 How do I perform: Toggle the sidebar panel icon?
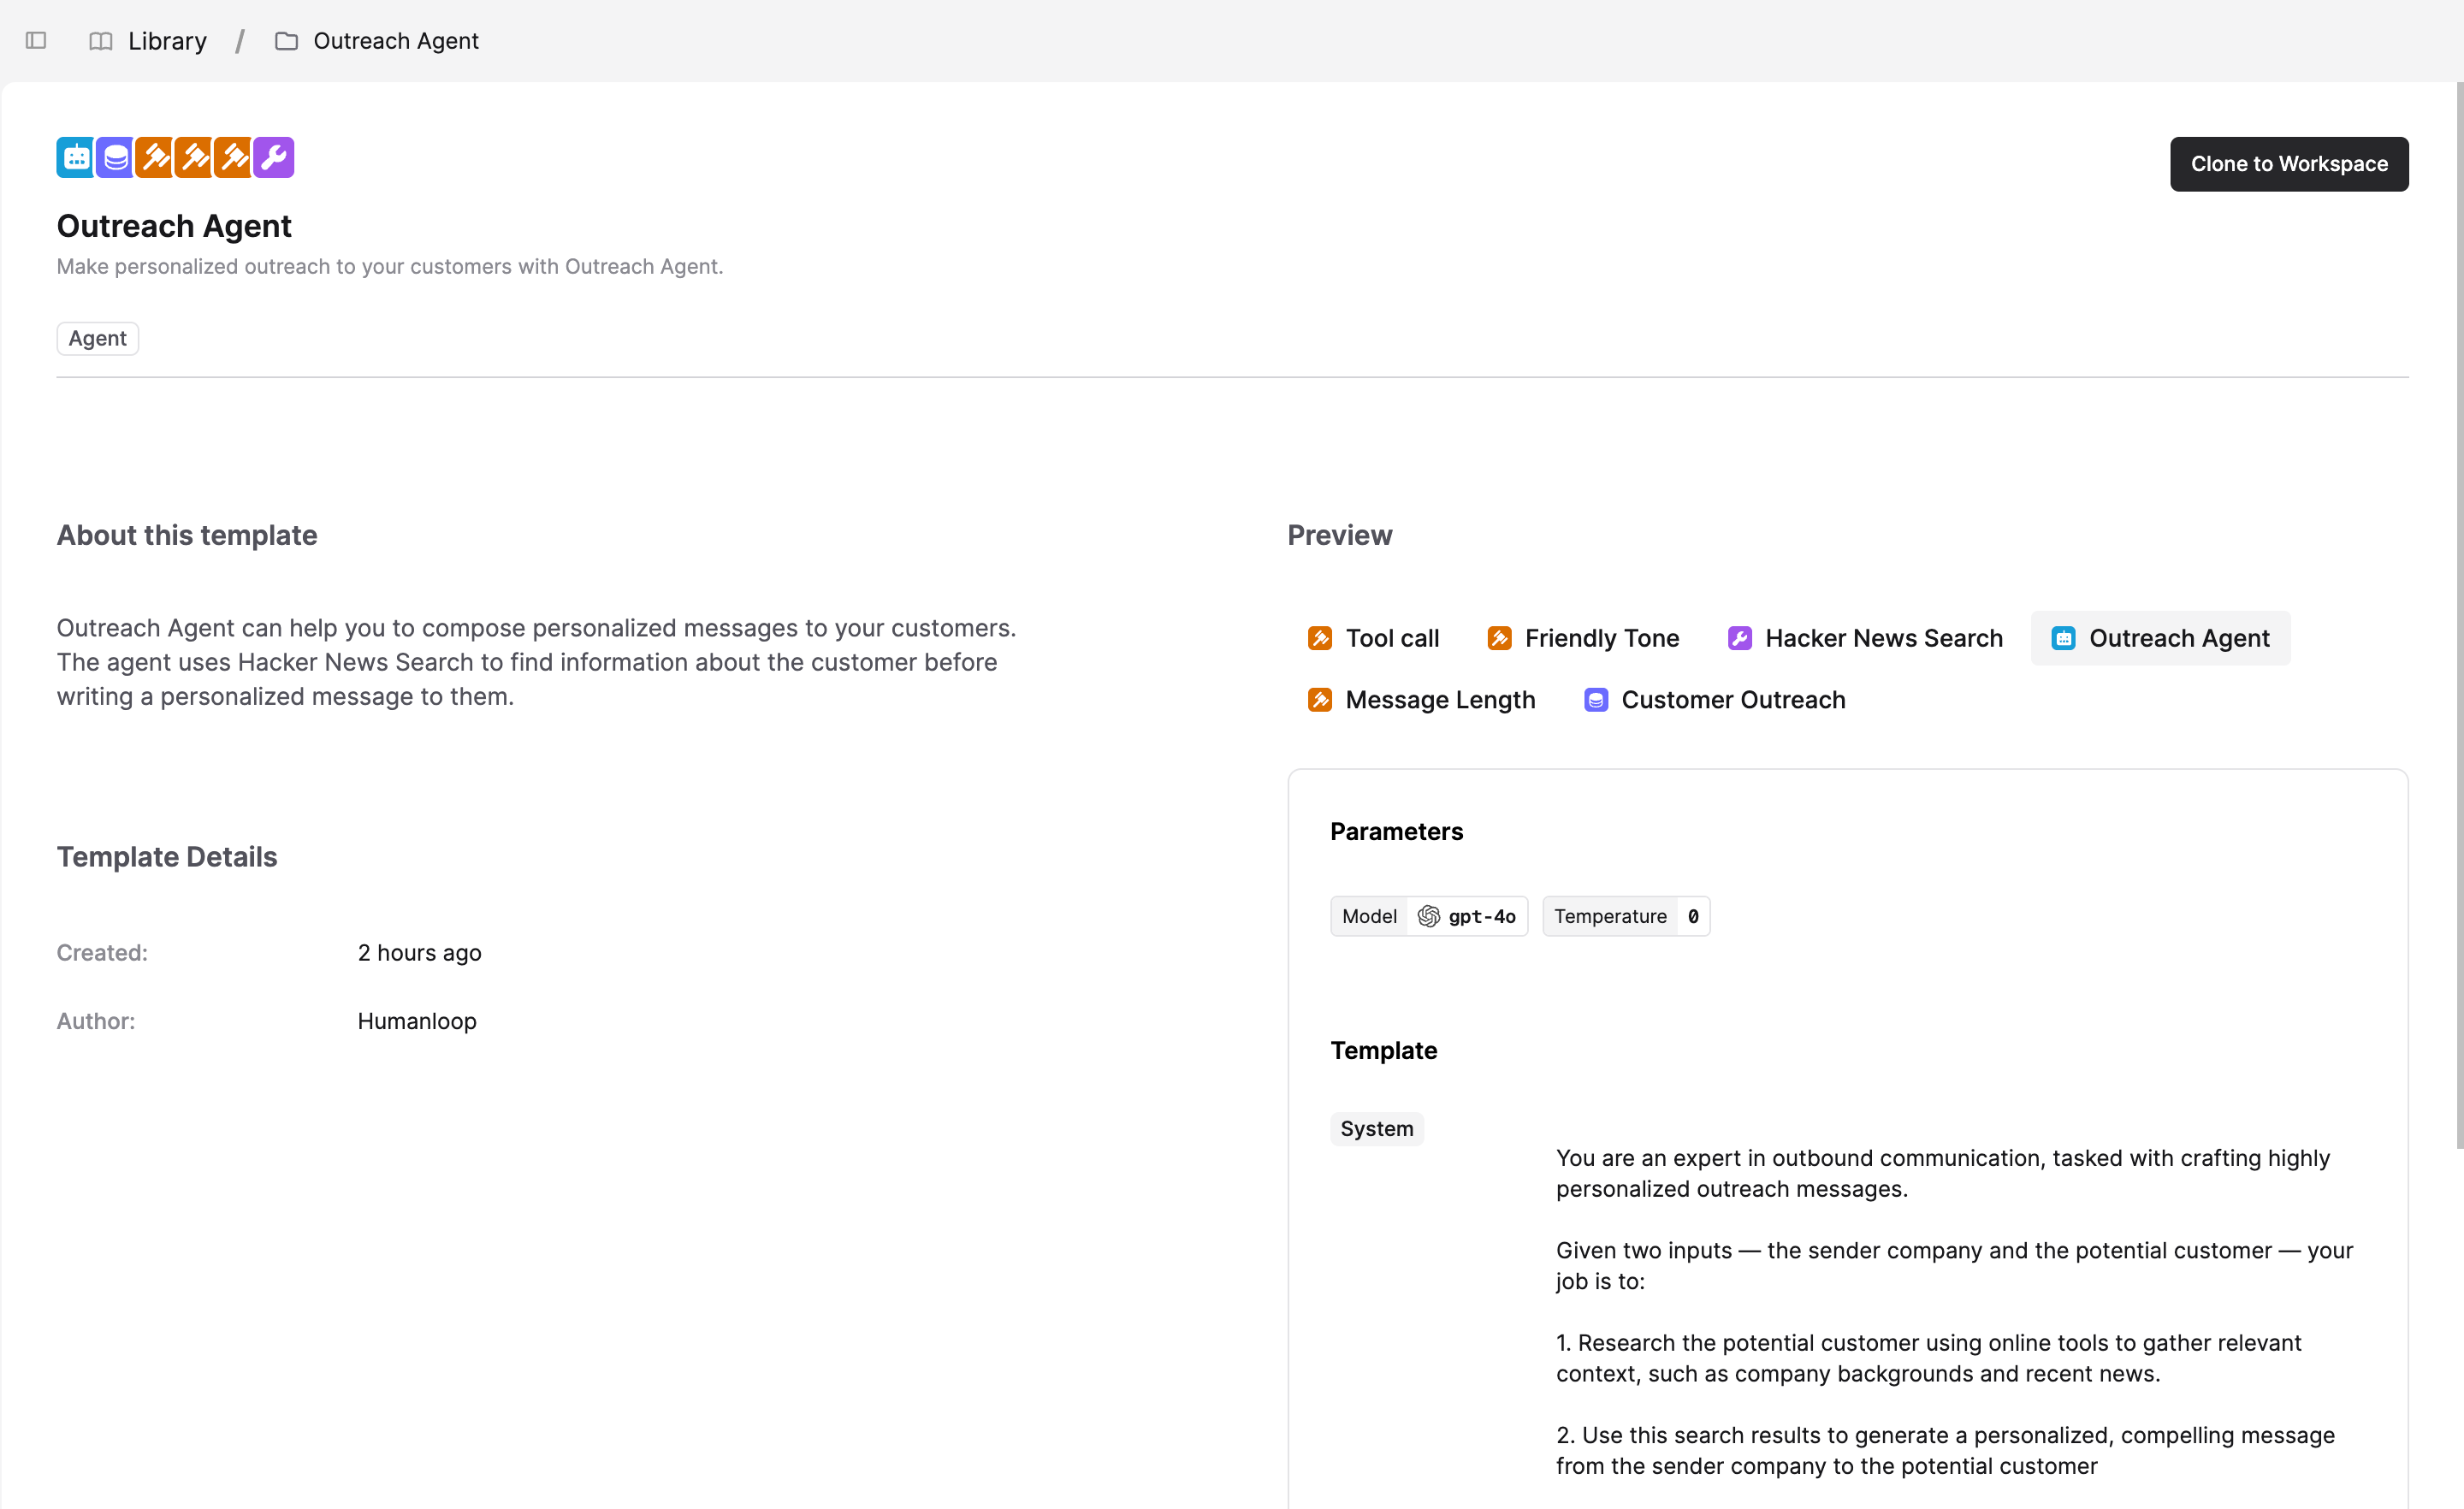(x=36, y=40)
